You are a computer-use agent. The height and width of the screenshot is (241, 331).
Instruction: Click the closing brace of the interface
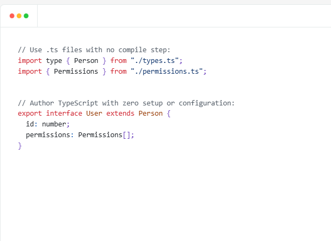pos(20,145)
